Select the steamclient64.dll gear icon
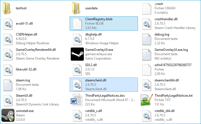Image resolution: width=201 pixels, height=124 pixels. tap(147, 85)
